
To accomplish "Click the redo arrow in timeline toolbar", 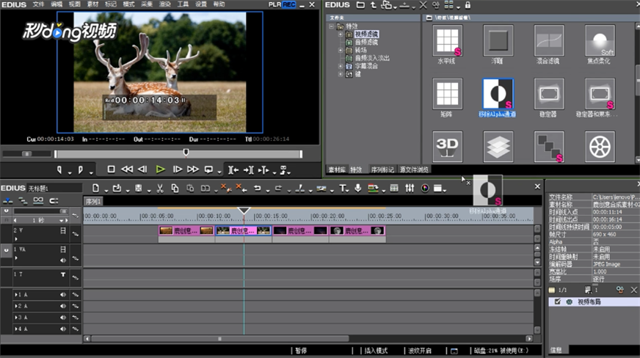I will [x=278, y=188].
